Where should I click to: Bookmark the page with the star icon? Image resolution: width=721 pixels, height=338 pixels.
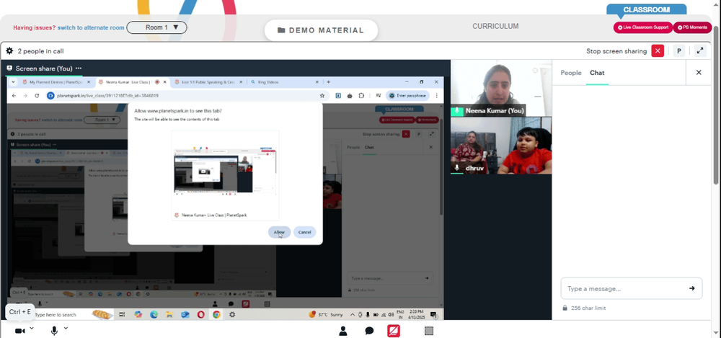tap(322, 96)
